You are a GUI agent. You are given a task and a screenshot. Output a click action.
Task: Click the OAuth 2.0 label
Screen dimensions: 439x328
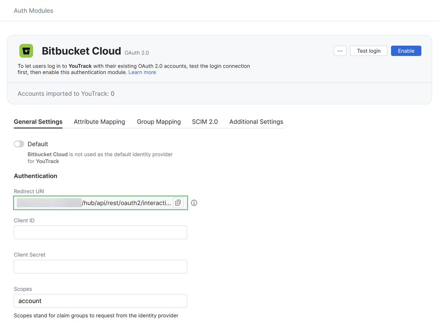[x=137, y=53]
